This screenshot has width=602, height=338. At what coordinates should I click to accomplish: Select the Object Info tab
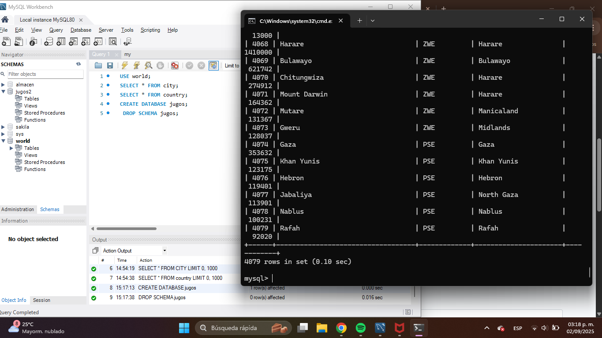(14, 300)
